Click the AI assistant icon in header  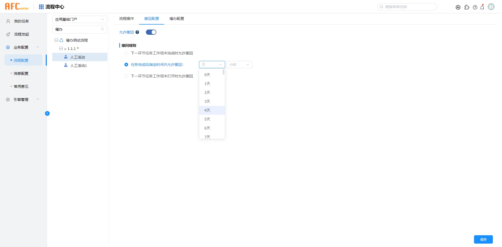[x=458, y=7]
